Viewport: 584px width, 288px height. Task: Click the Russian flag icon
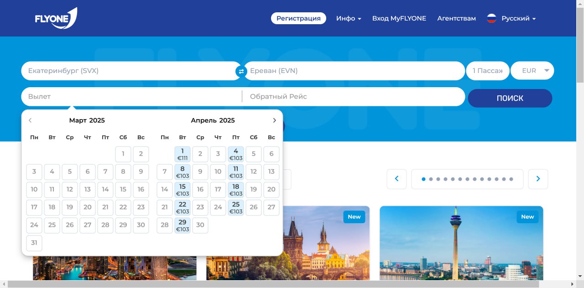point(491,18)
